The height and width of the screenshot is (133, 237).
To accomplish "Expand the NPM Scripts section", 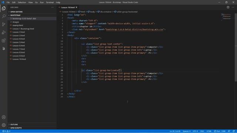I will (32, 128).
